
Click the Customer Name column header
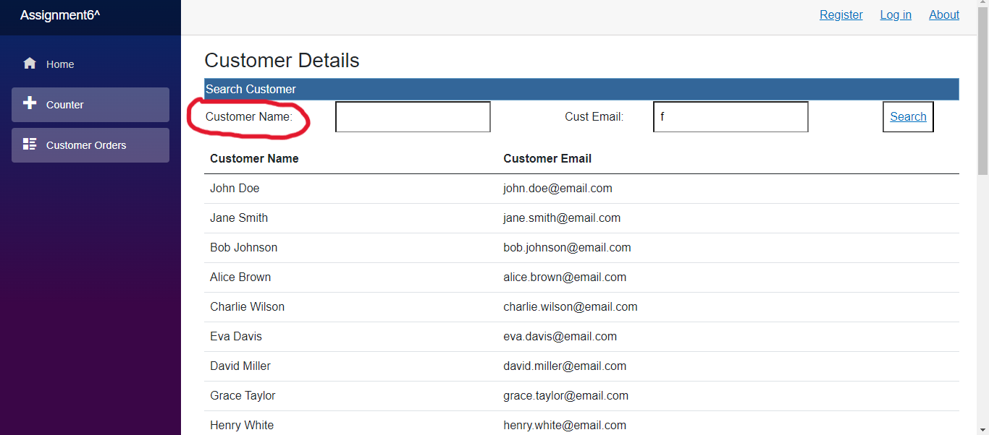[x=254, y=158]
